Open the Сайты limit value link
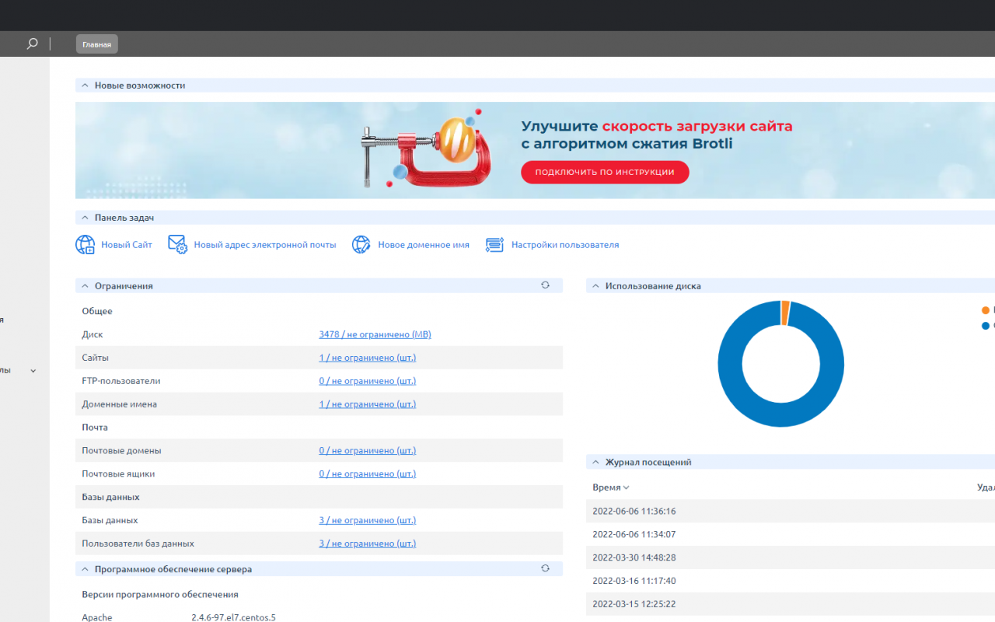The height and width of the screenshot is (622, 995). [x=368, y=358]
